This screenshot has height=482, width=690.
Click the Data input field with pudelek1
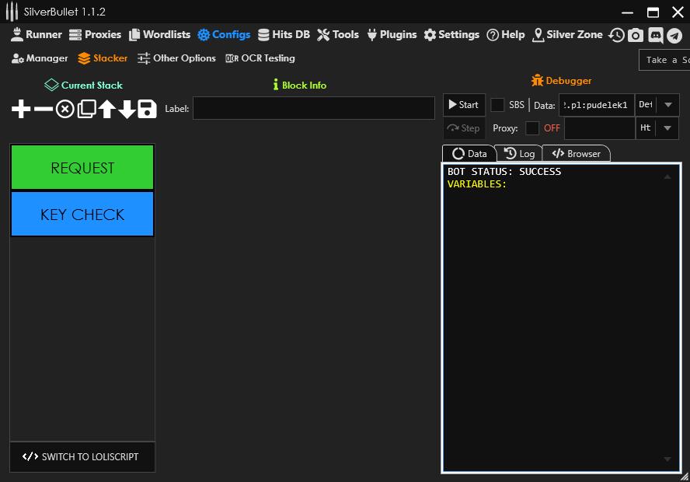click(x=596, y=105)
